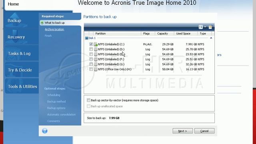The width and height of the screenshot is (256, 144).
Task: Sort by the Partition column header
Action: [117, 34]
